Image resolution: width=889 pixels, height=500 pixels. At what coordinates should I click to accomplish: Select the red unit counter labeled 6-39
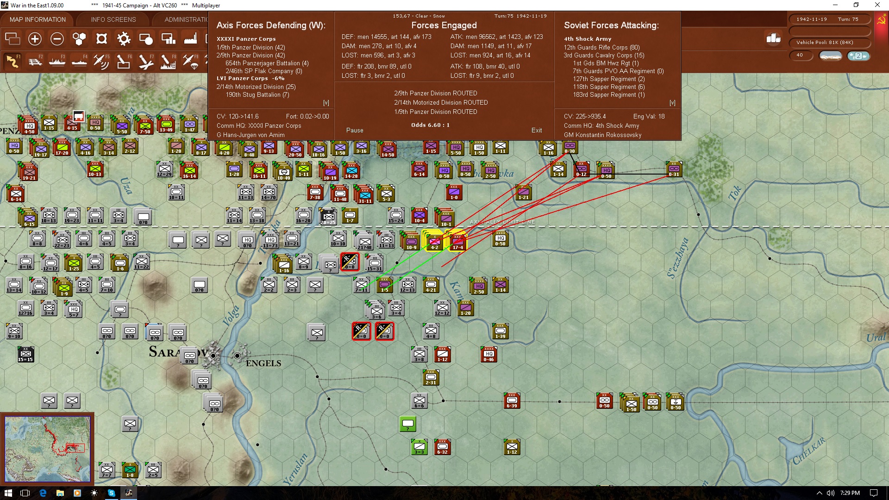point(512,401)
